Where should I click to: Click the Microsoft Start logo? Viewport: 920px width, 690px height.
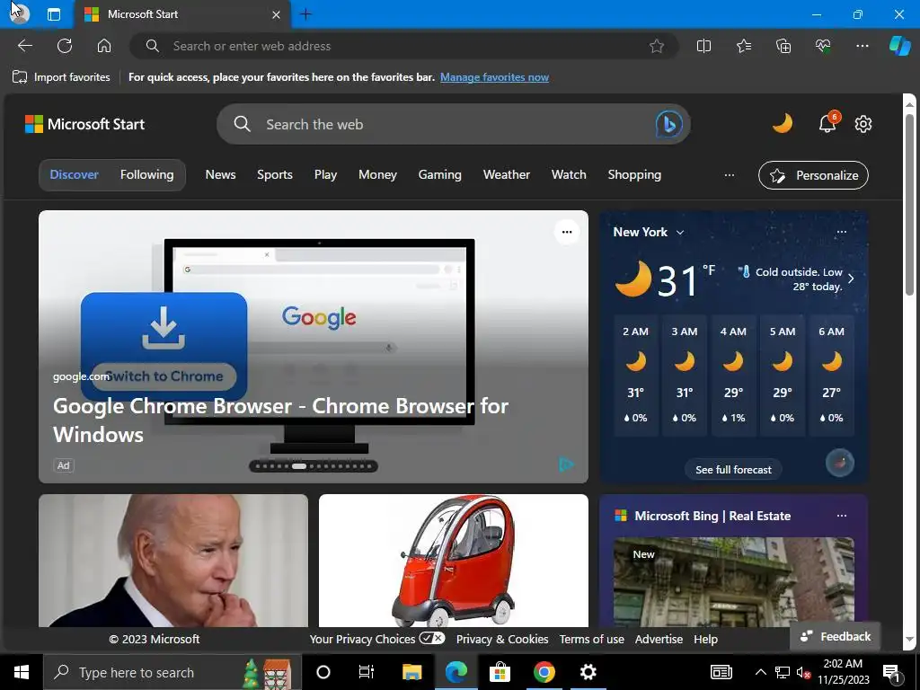click(x=84, y=124)
